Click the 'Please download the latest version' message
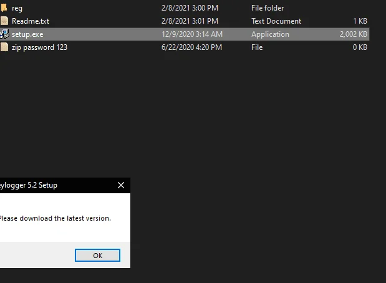 (55, 218)
